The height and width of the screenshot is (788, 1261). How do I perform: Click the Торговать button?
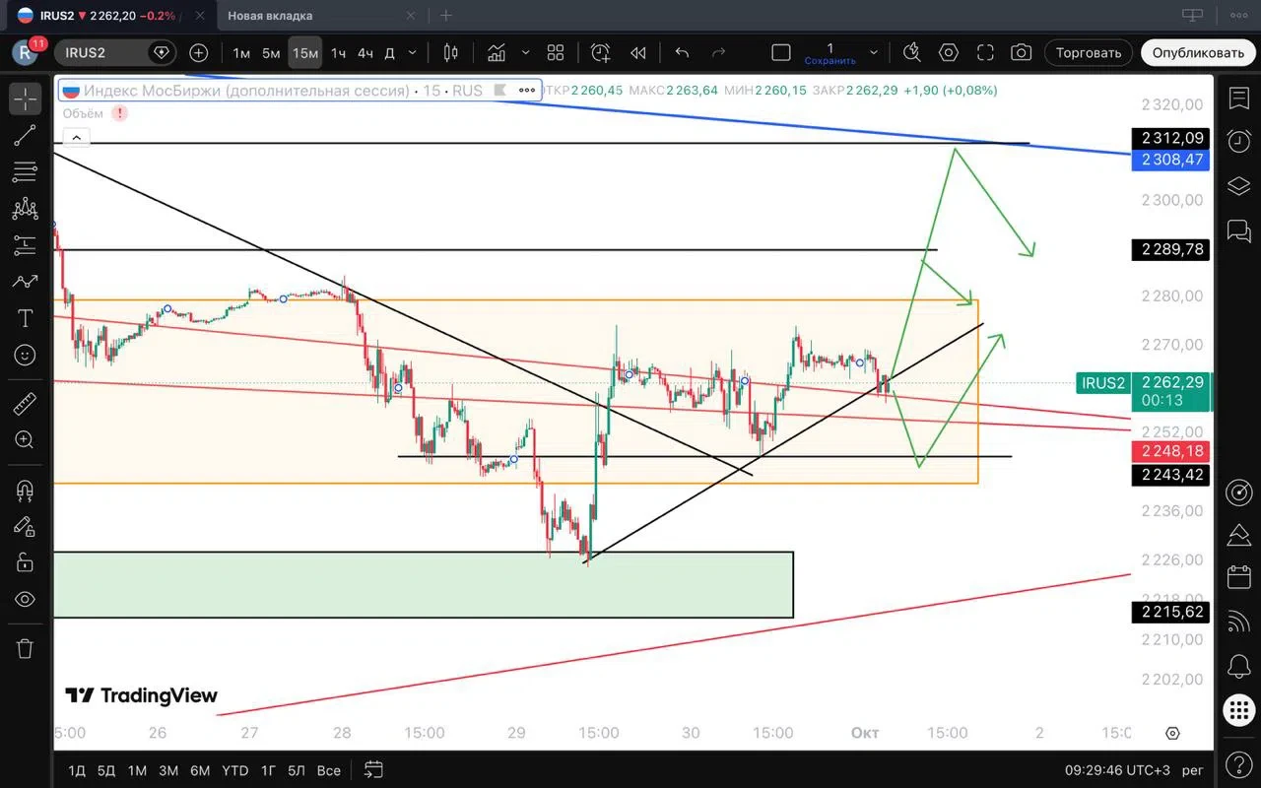1089,52
